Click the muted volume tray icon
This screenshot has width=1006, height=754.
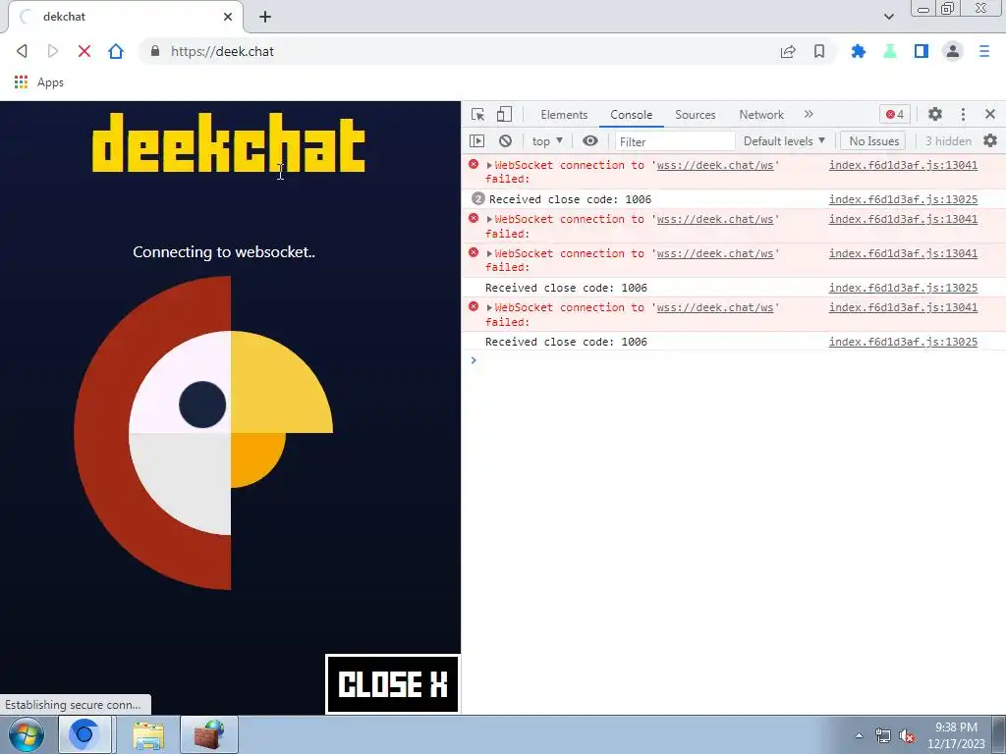tap(907, 735)
